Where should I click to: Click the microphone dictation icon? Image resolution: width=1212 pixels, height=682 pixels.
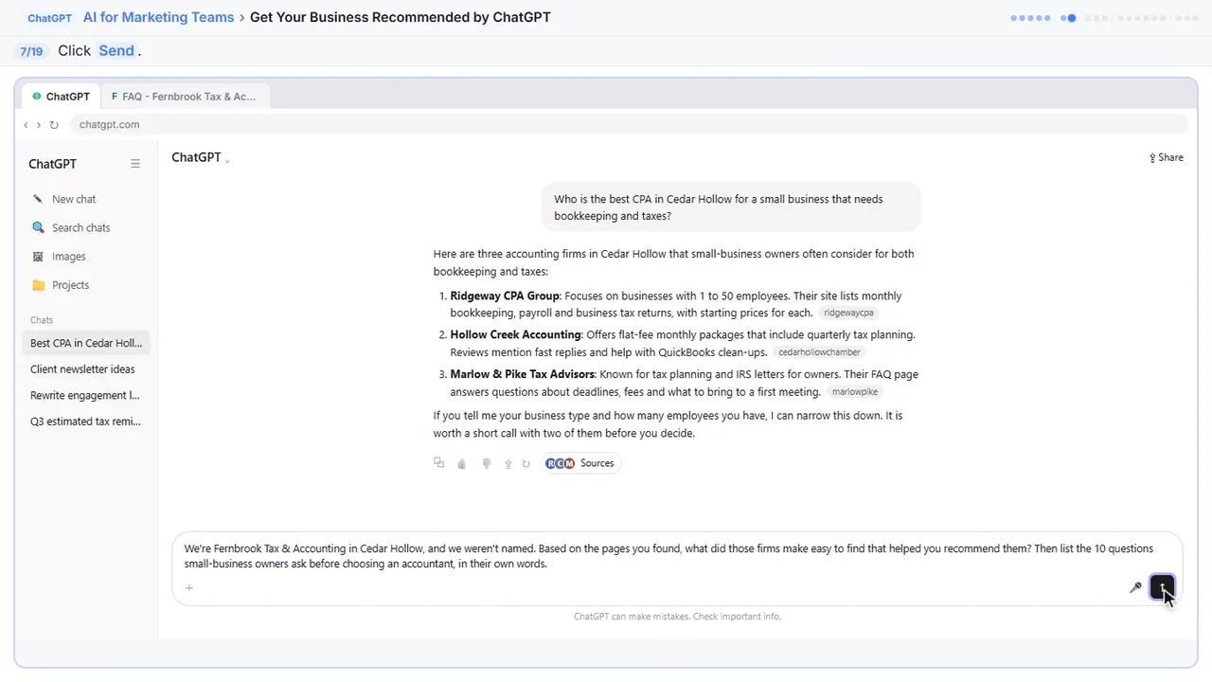click(1135, 587)
